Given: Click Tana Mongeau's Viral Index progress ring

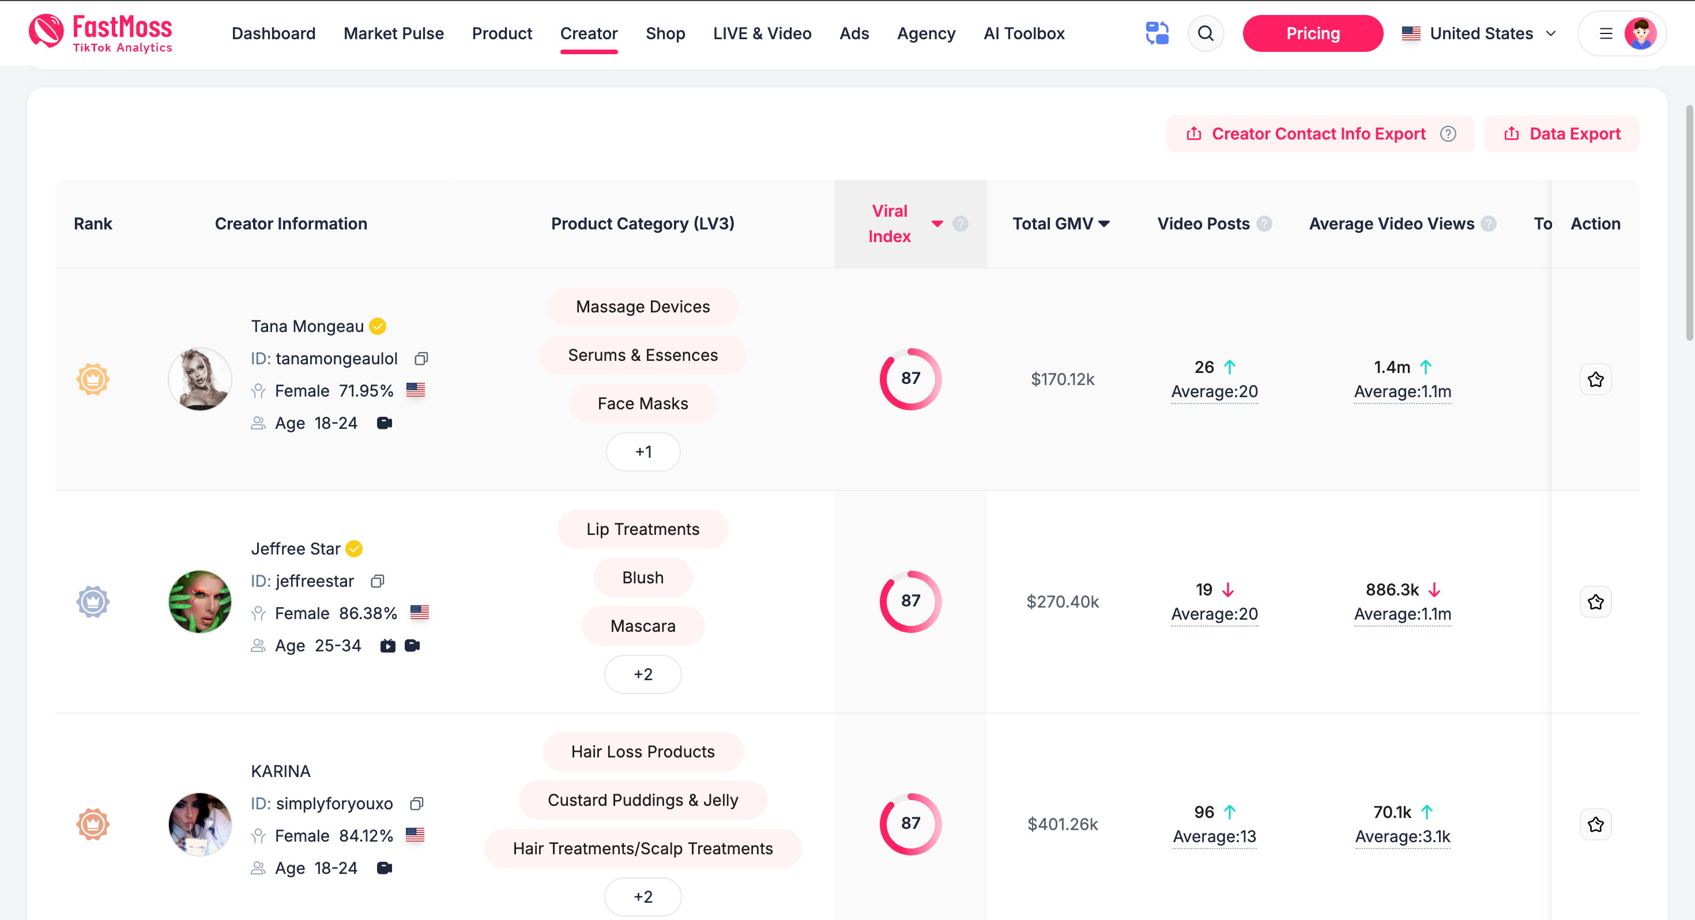Looking at the screenshot, I should tap(910, 378).
